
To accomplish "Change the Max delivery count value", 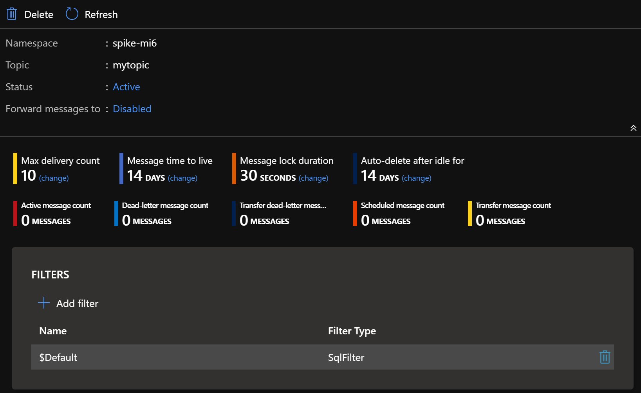I will [x=54, y=178].
